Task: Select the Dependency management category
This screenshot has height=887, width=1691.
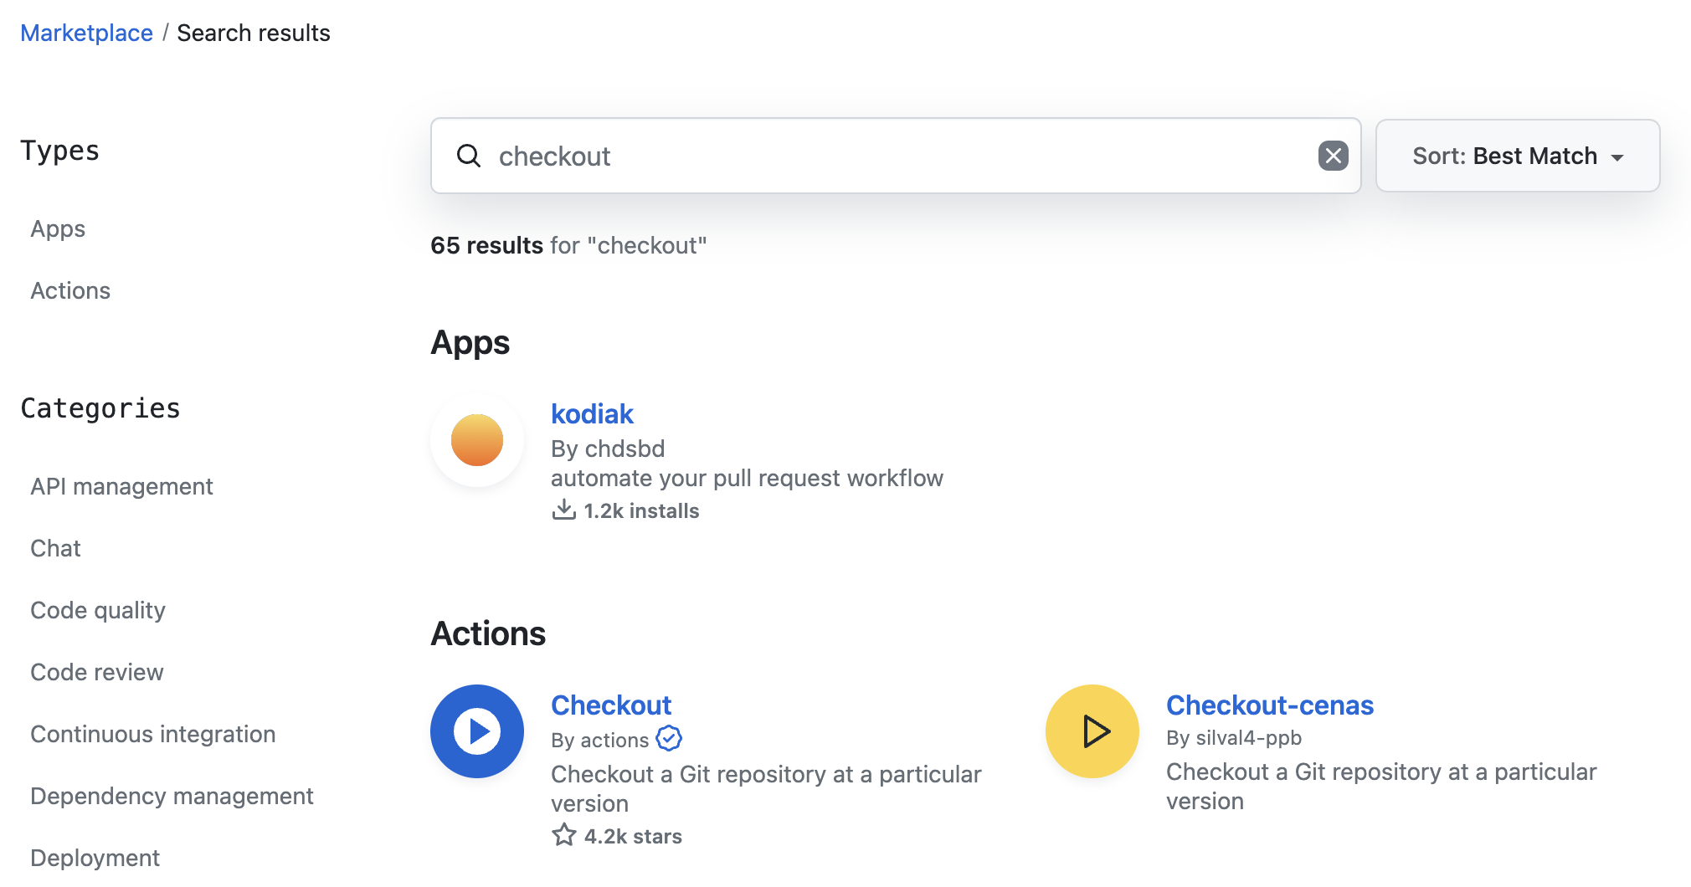Action: coord(172,796)
